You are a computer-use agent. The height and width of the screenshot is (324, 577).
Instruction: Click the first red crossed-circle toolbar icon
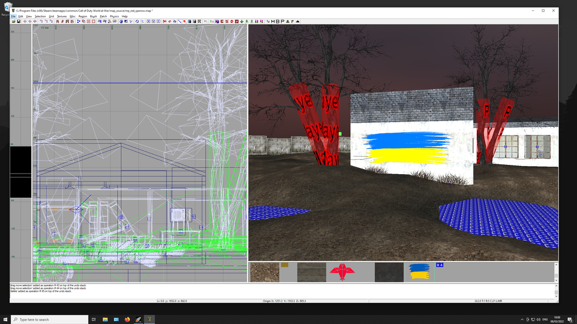[222, 21]
